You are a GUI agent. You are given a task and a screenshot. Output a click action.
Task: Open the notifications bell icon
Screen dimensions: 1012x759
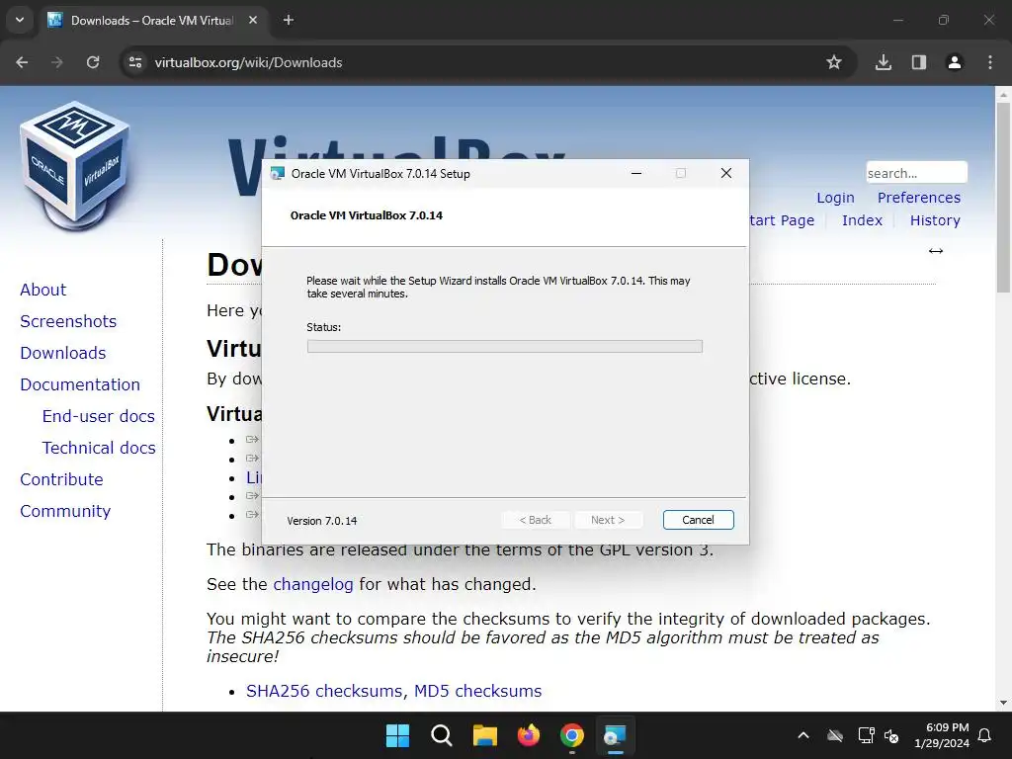click(985, 735)
